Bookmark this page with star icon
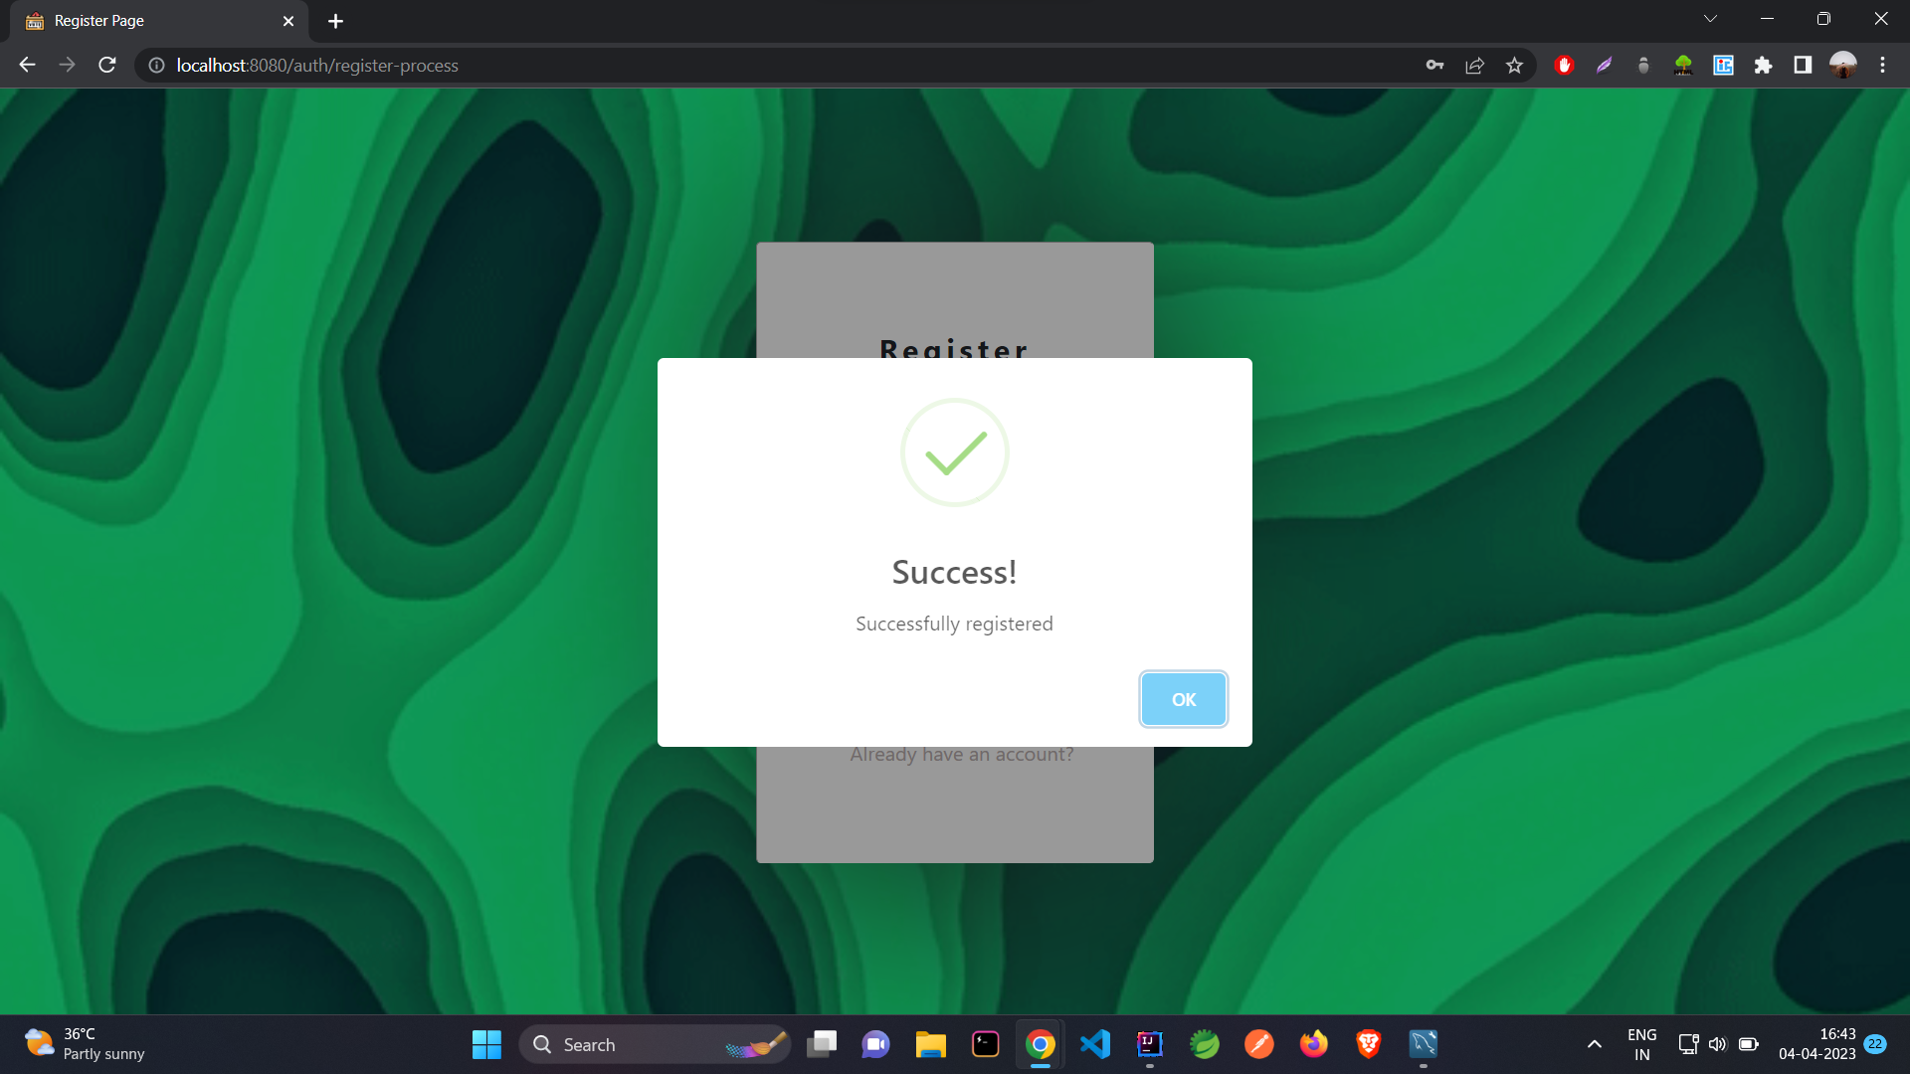1910x1074 pixels. (1514, 66)
